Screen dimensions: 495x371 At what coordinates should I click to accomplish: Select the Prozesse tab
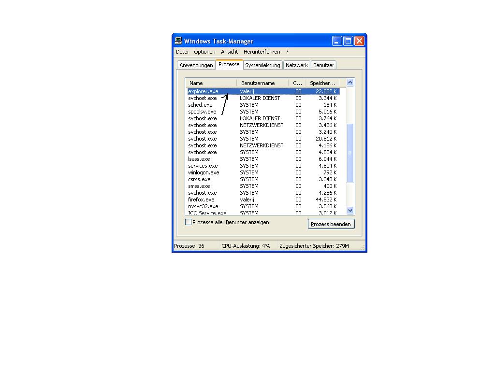pyautogui.click(x=229, y=64)
